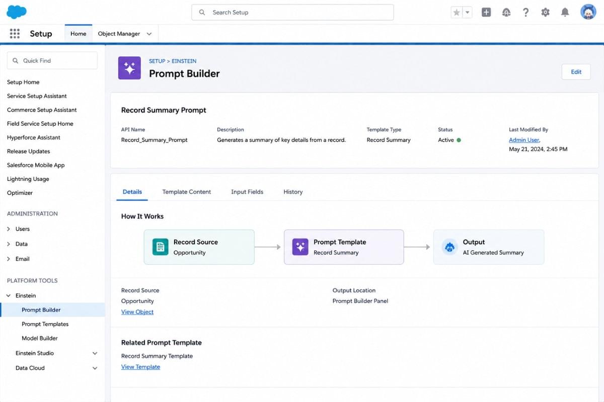Open Commerce Setup Assistant
604x402 pixels.
coord(42,110)
